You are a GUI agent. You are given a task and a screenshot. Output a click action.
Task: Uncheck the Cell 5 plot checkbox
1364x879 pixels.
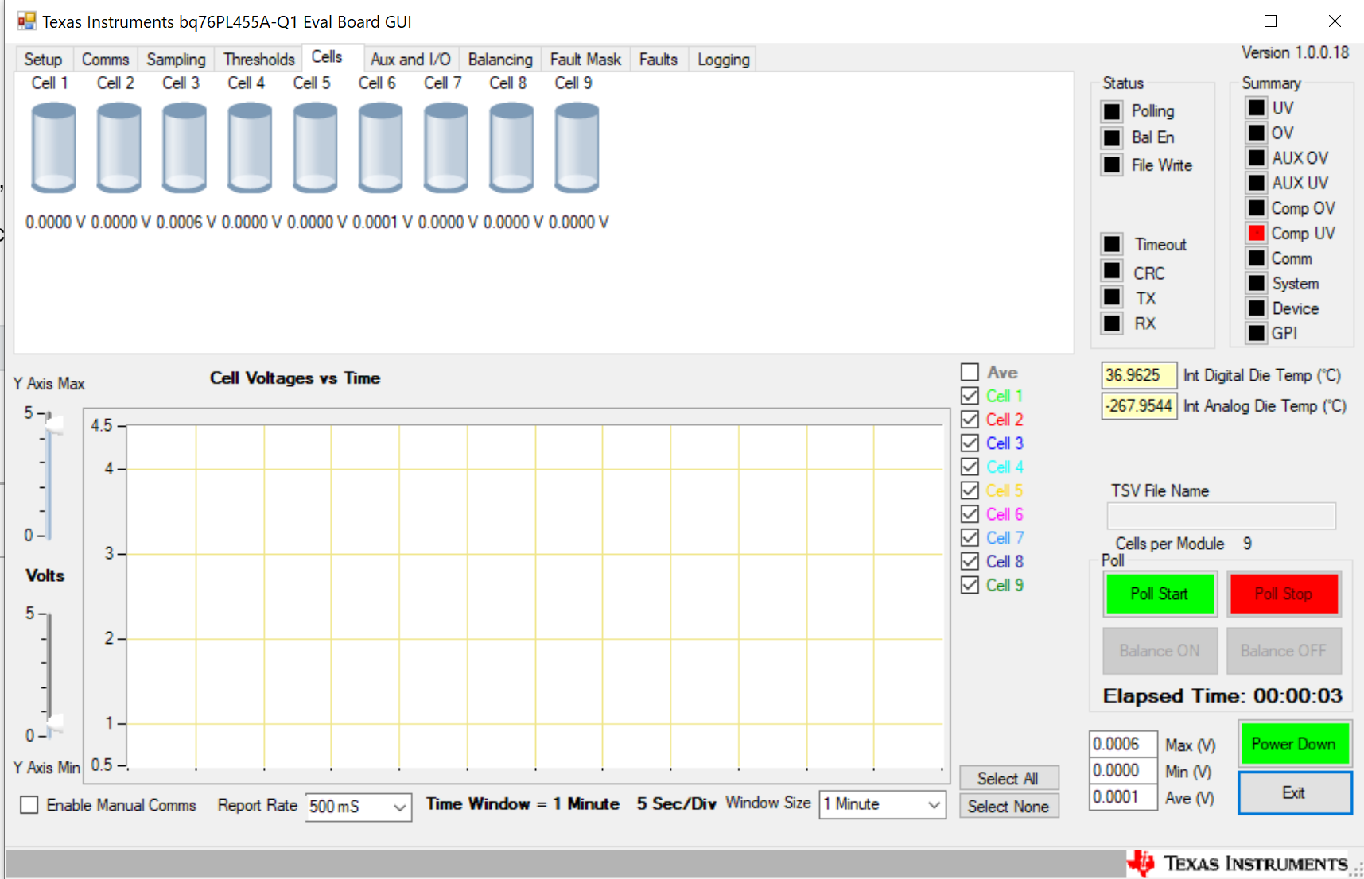point(970,490)
